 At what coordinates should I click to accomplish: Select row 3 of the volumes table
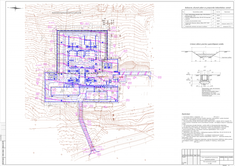coord(208,21)
